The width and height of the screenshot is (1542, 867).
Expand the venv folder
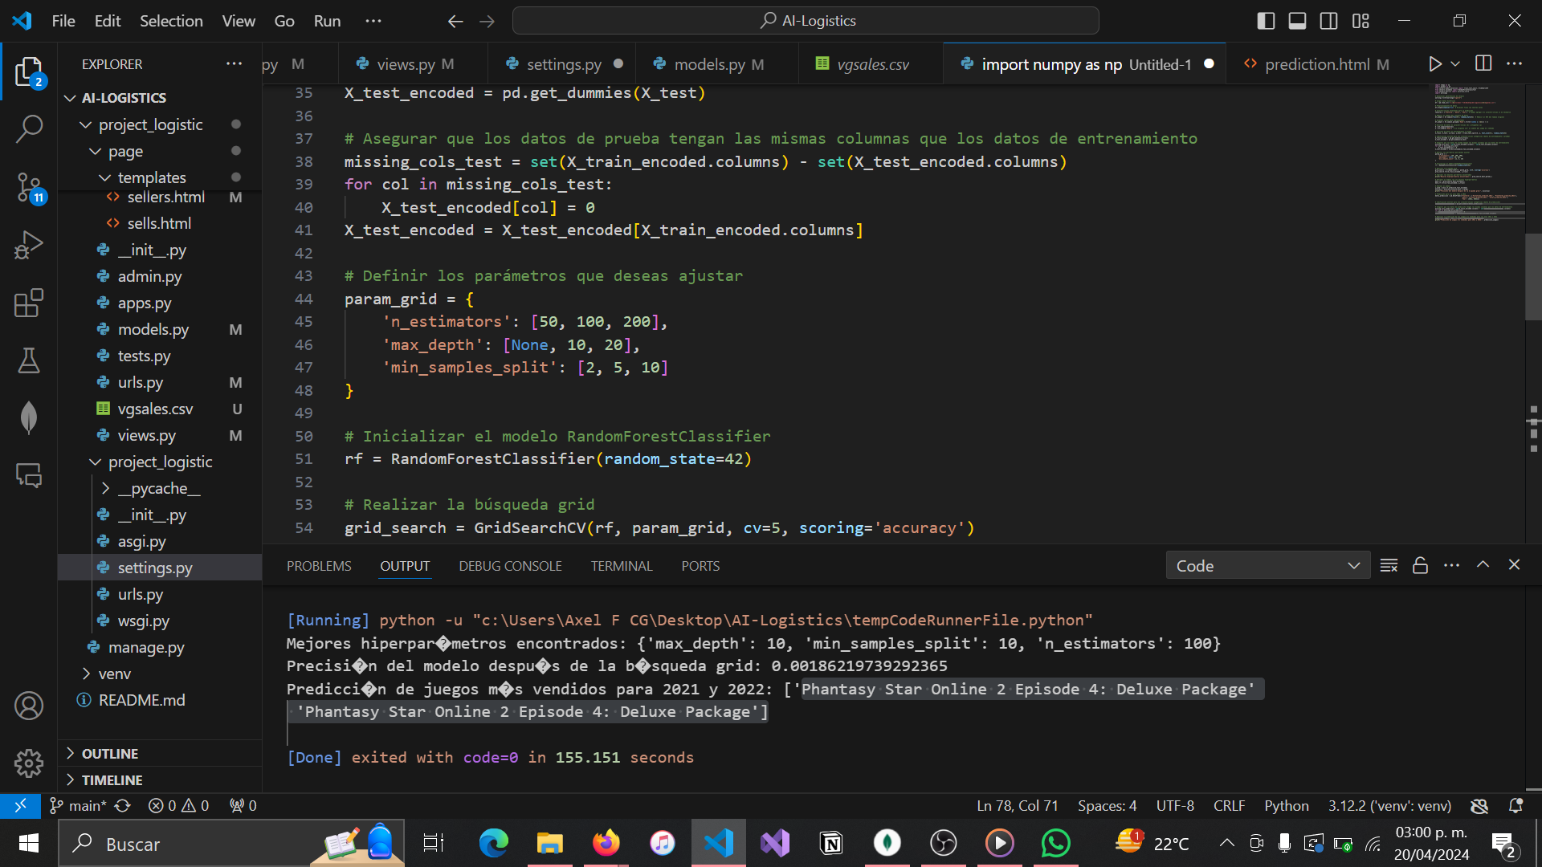114,674
